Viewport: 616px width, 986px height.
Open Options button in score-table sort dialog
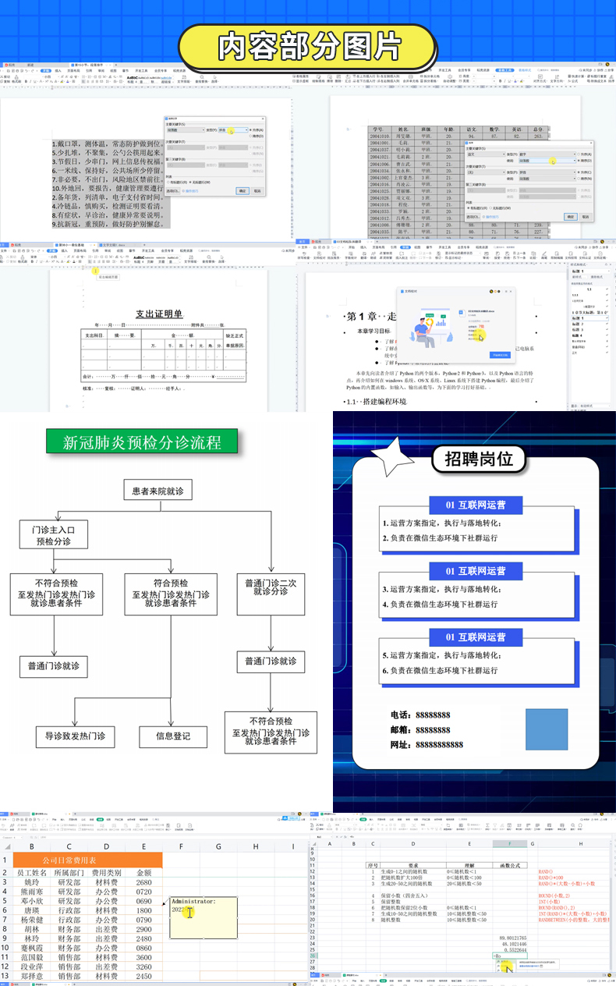click(x=473, y=217)
